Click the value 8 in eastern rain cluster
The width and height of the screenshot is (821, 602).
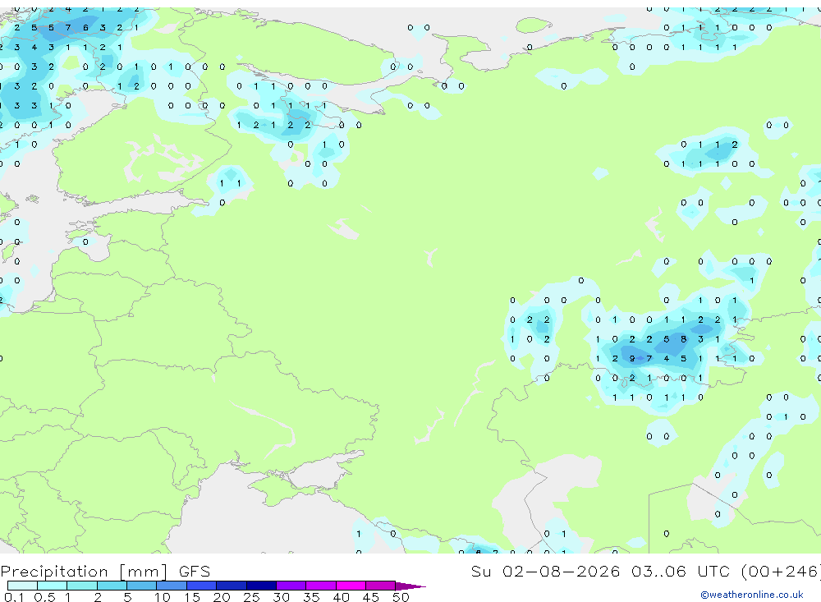tap(683, 339)
